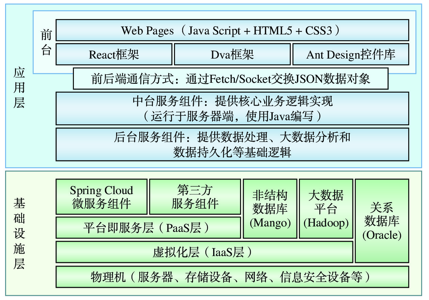Click the 后台服务组件 block
Image resolution: width=429 pixels, height=300 pixels.
tap(232, 144)
